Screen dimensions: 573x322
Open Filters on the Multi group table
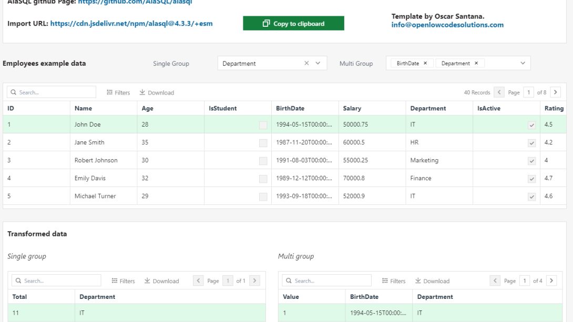pos(393,281)
